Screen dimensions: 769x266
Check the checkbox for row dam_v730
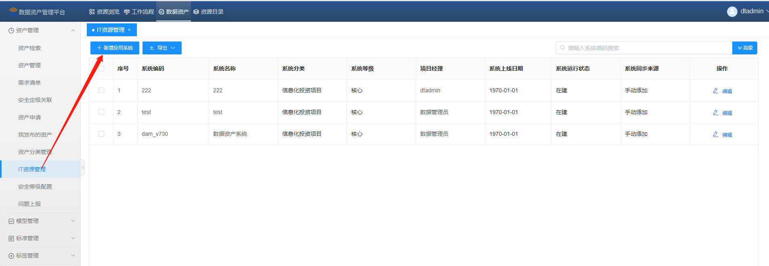tap(101, 134)
